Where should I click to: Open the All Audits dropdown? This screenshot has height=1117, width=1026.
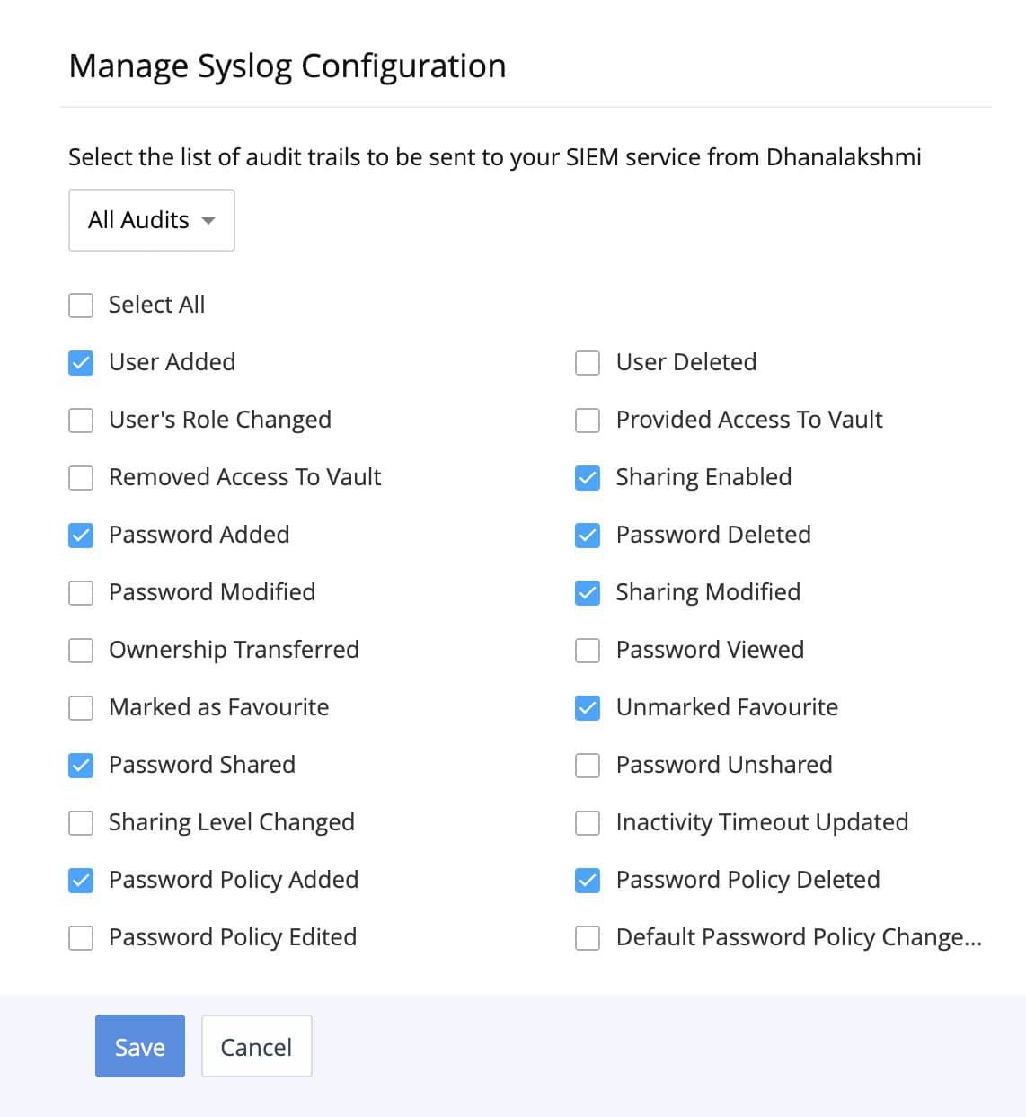click(x=151, y=220)
